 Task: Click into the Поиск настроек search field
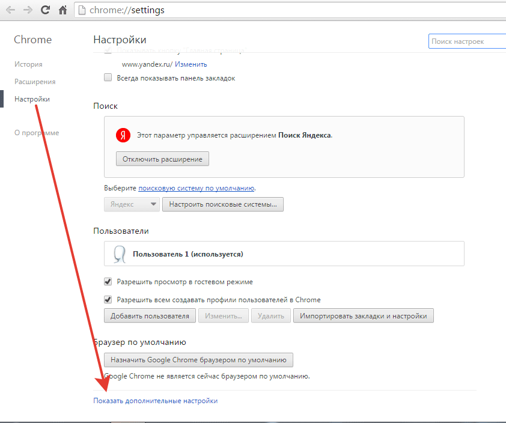click(468, 41)
